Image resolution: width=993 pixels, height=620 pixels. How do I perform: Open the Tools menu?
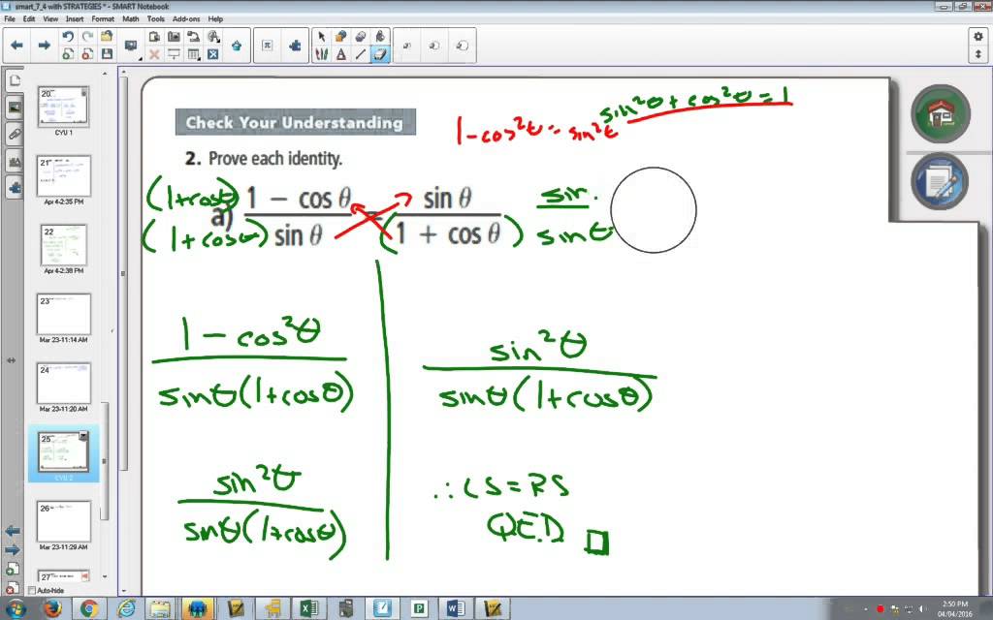click(x=156, y=19)
